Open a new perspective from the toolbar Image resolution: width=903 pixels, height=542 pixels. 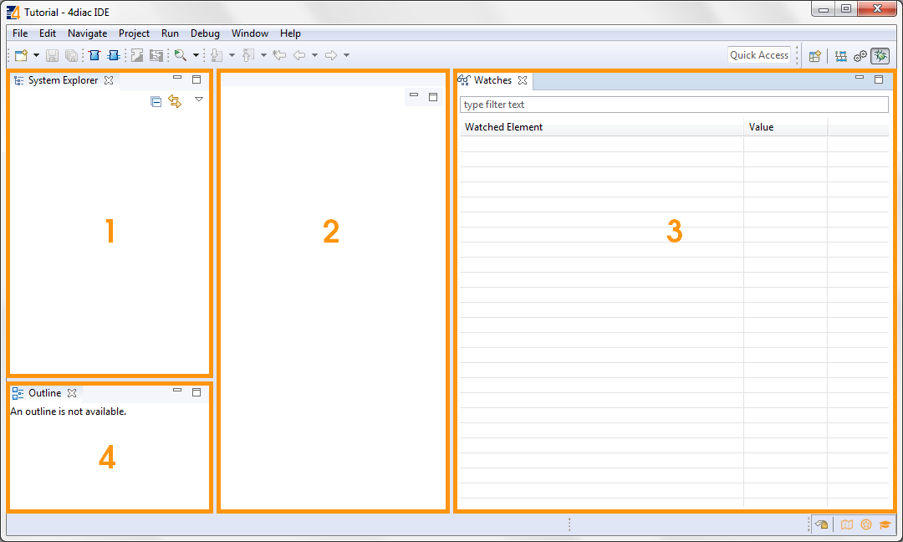815,55
